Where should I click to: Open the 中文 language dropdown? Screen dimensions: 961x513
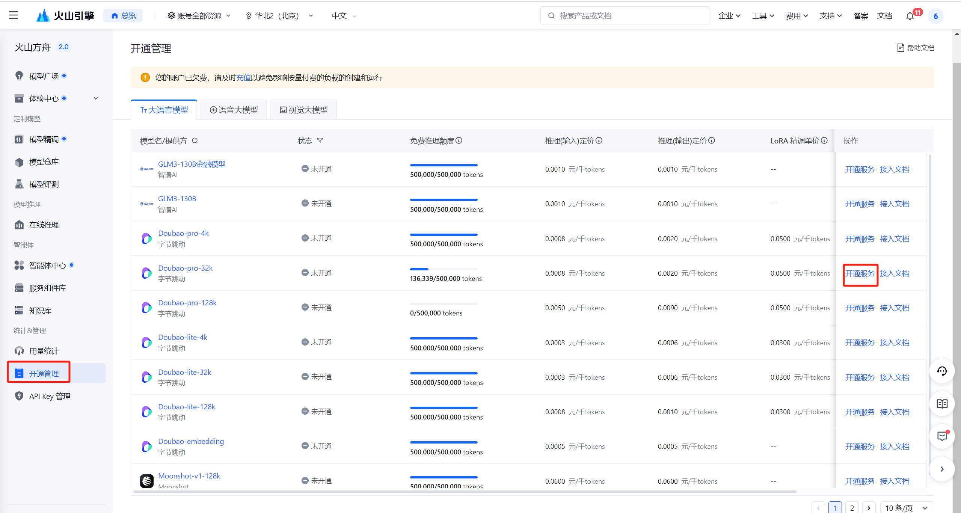(x=344, y=16)
